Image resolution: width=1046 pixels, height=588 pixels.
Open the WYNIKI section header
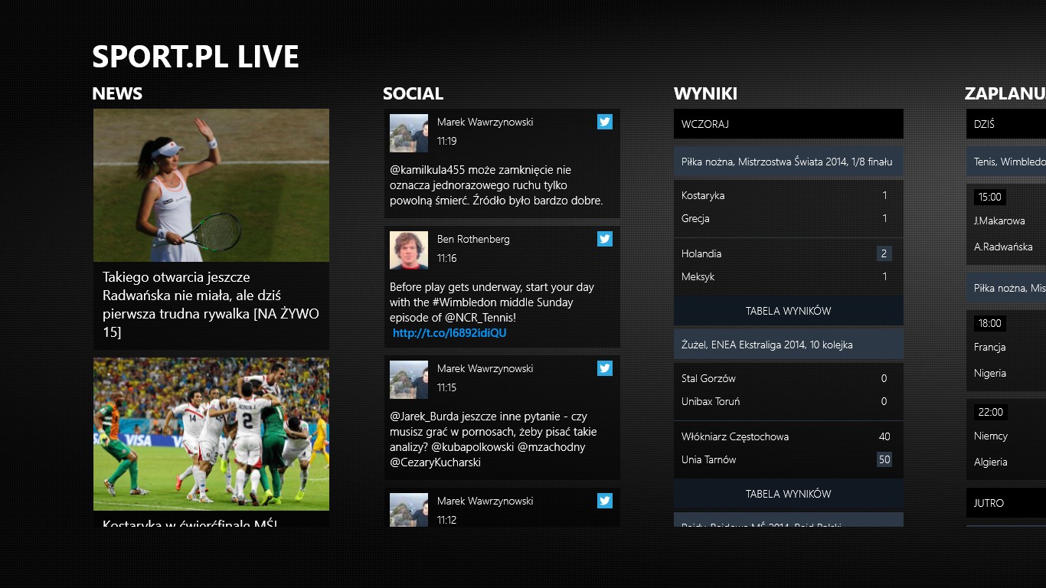pos(705,93)
